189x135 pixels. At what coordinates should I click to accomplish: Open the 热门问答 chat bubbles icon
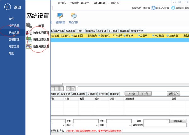coord(73,15)
